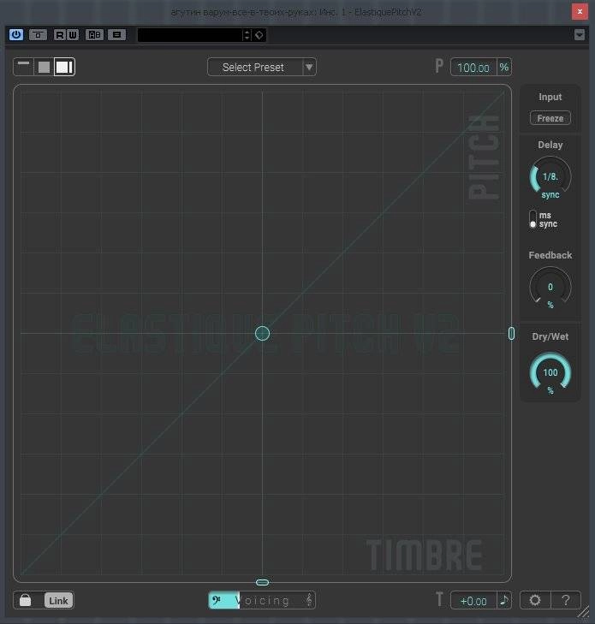Click the copy settings toolbar icon
The width and height of the screenshot is (595, 624).
tap(117, 35)
